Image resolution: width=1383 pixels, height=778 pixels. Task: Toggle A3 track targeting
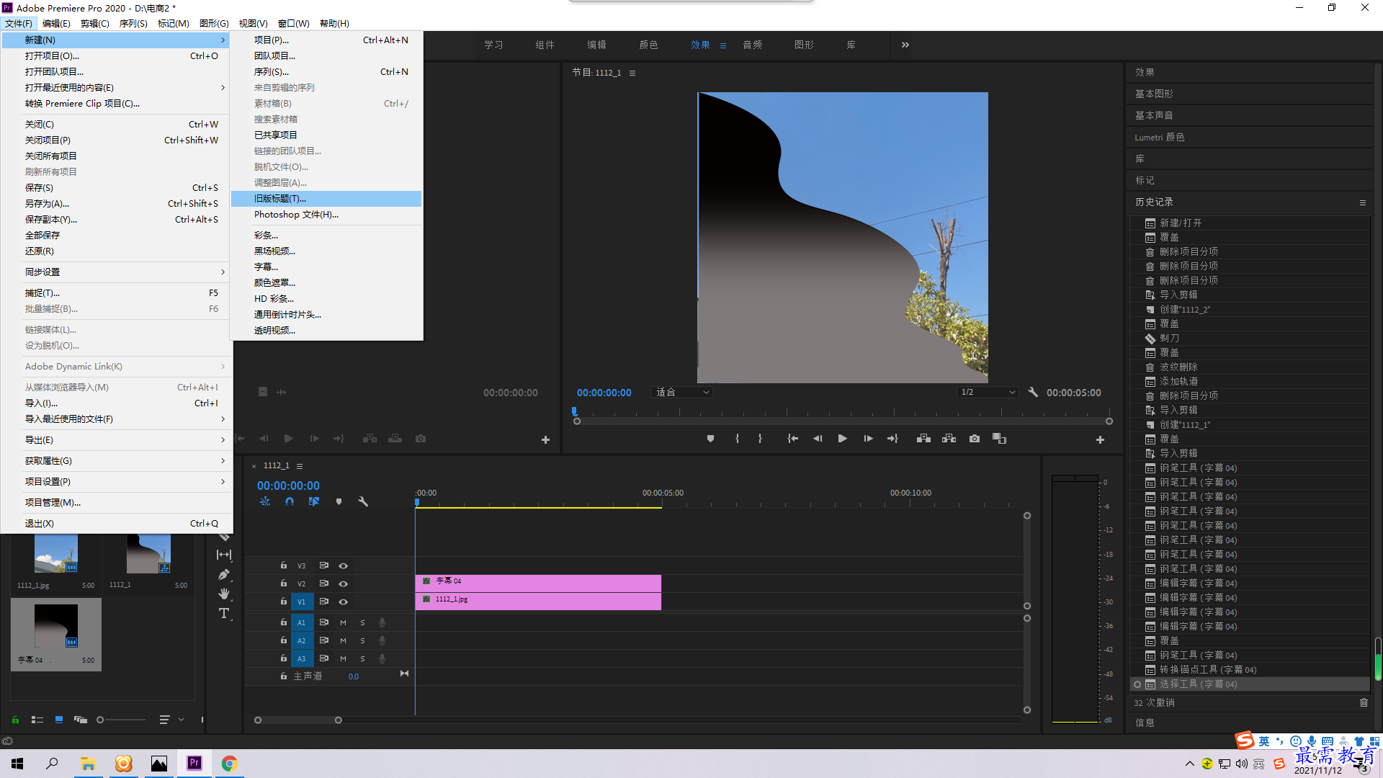click(302, 658)
